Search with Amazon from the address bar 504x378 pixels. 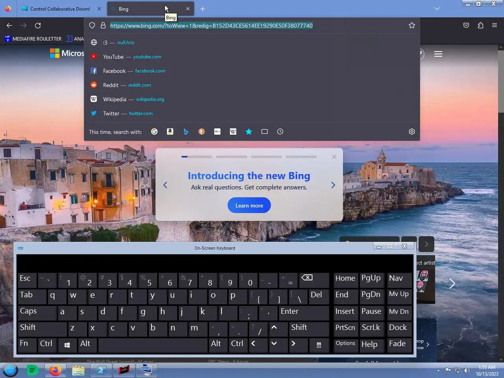click(170, 132)
